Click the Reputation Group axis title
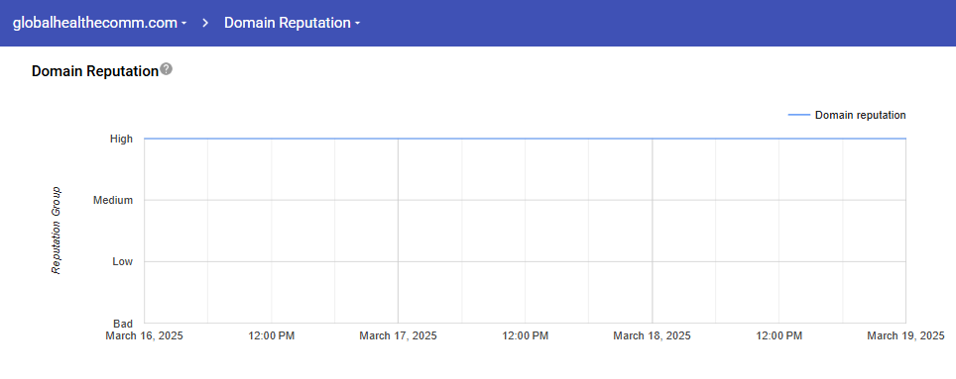Screen dimensions: 956x379 [x=57, y=231]
